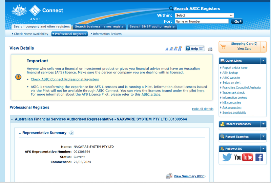Click the pilot licences 'here' link

coord(201,90)
